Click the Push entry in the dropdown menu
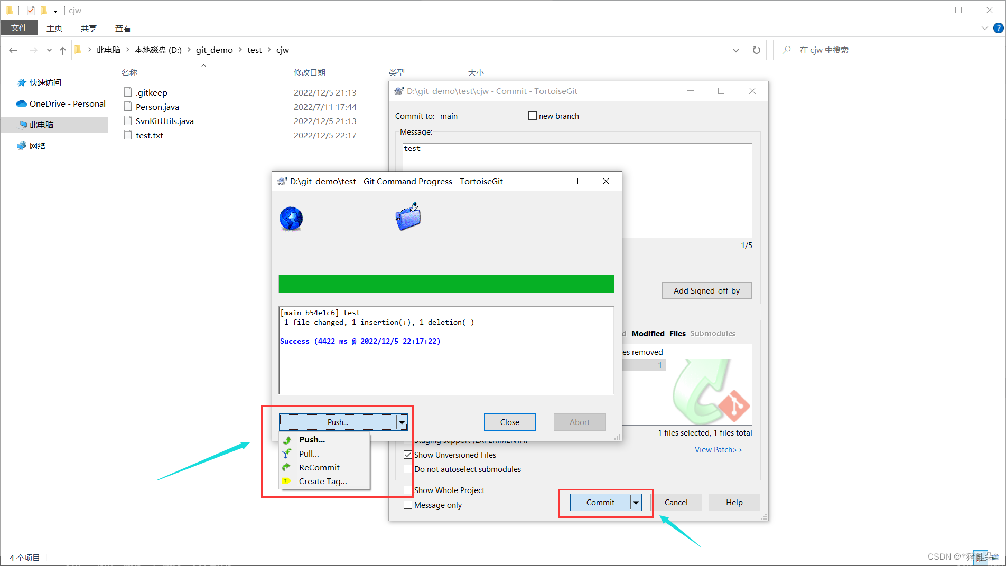Screen dimensions: 1006x566 (311, 439)
